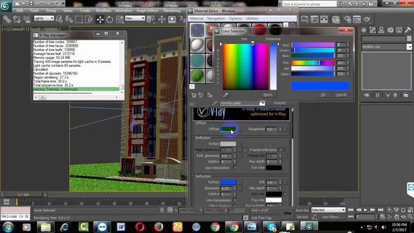The height and width of the screenshot is (233, 414).
Task: Select the green grass material sample sphere
Action: click(x=197, y=75)
